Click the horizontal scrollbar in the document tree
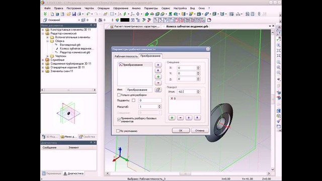This screenshot has width=322, height=181. [x=68, y=90]
